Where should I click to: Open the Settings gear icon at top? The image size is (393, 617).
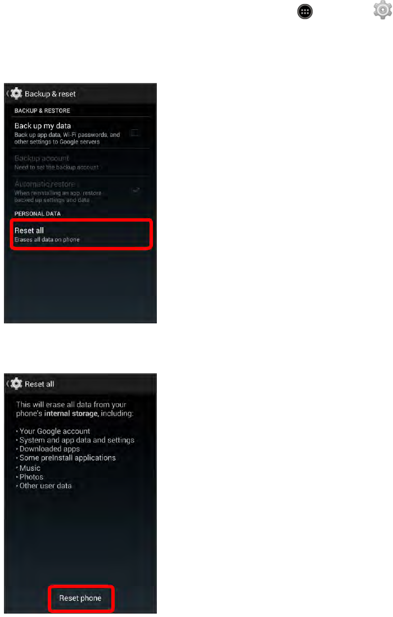point(382,10)
